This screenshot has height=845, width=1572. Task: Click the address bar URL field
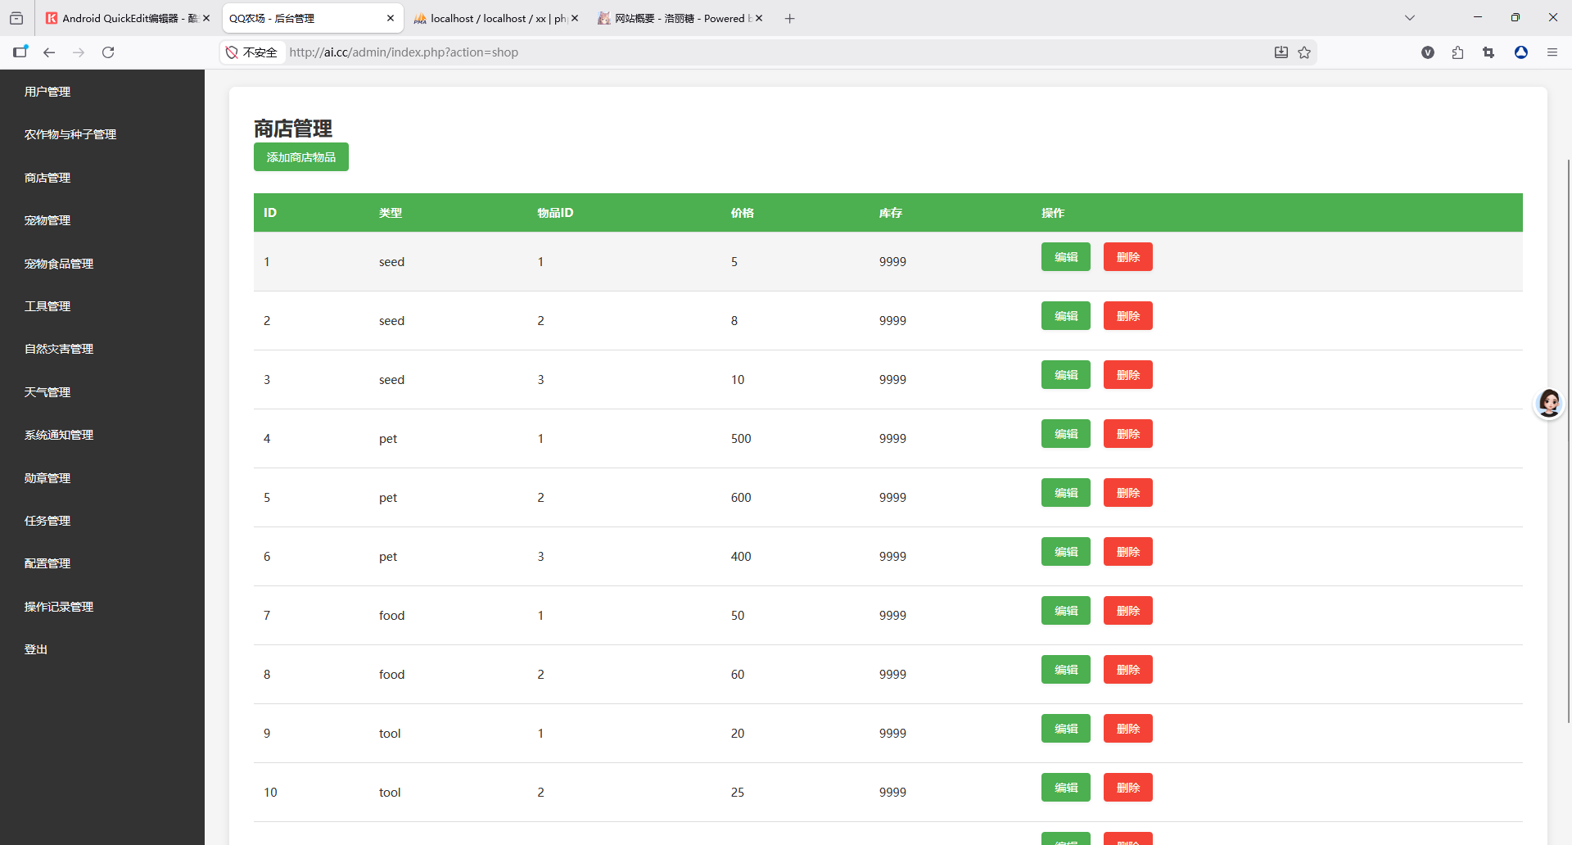click(737, 52)
